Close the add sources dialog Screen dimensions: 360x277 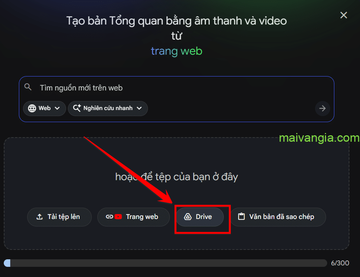point(343,15)
